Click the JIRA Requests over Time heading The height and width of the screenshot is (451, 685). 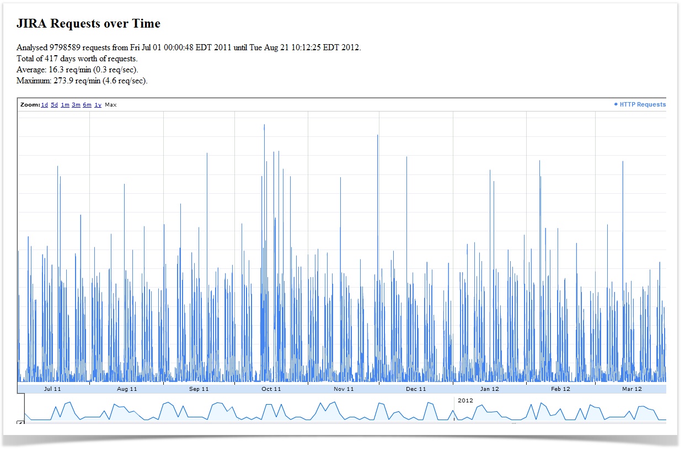click(88, 24)
